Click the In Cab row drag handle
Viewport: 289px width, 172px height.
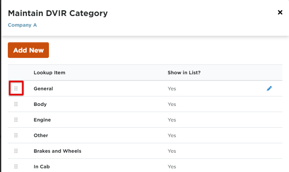point(16,166)
